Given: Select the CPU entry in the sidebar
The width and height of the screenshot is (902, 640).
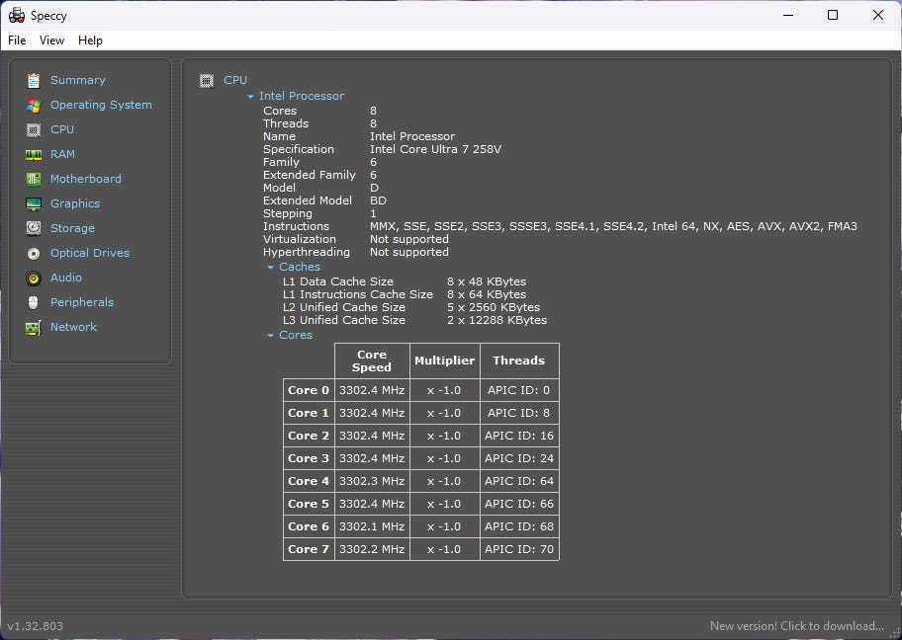Looking at the screenshot, I should (x=62, y=129).
